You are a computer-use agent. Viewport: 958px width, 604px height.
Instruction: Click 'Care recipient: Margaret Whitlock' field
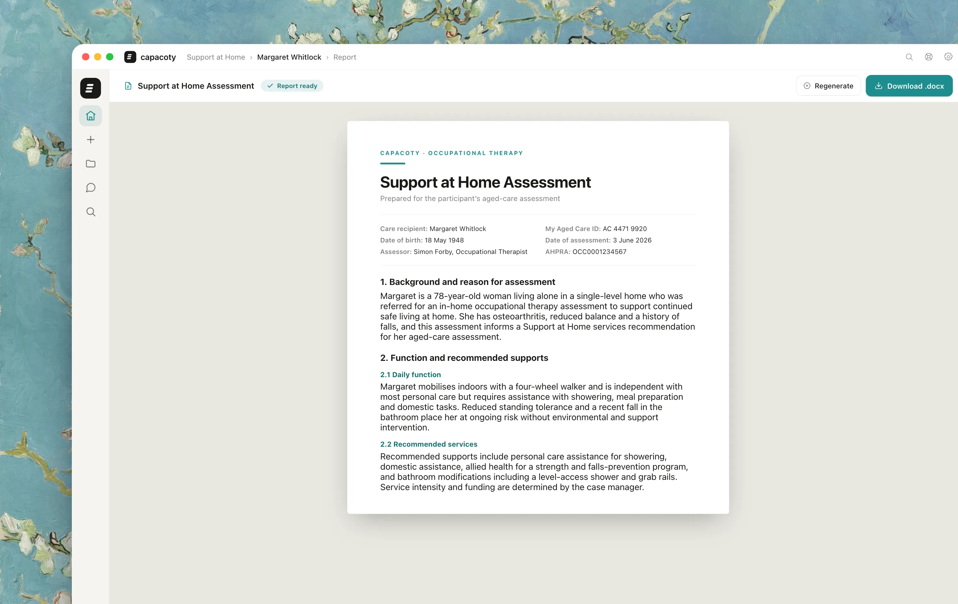[x=433, y=229]
